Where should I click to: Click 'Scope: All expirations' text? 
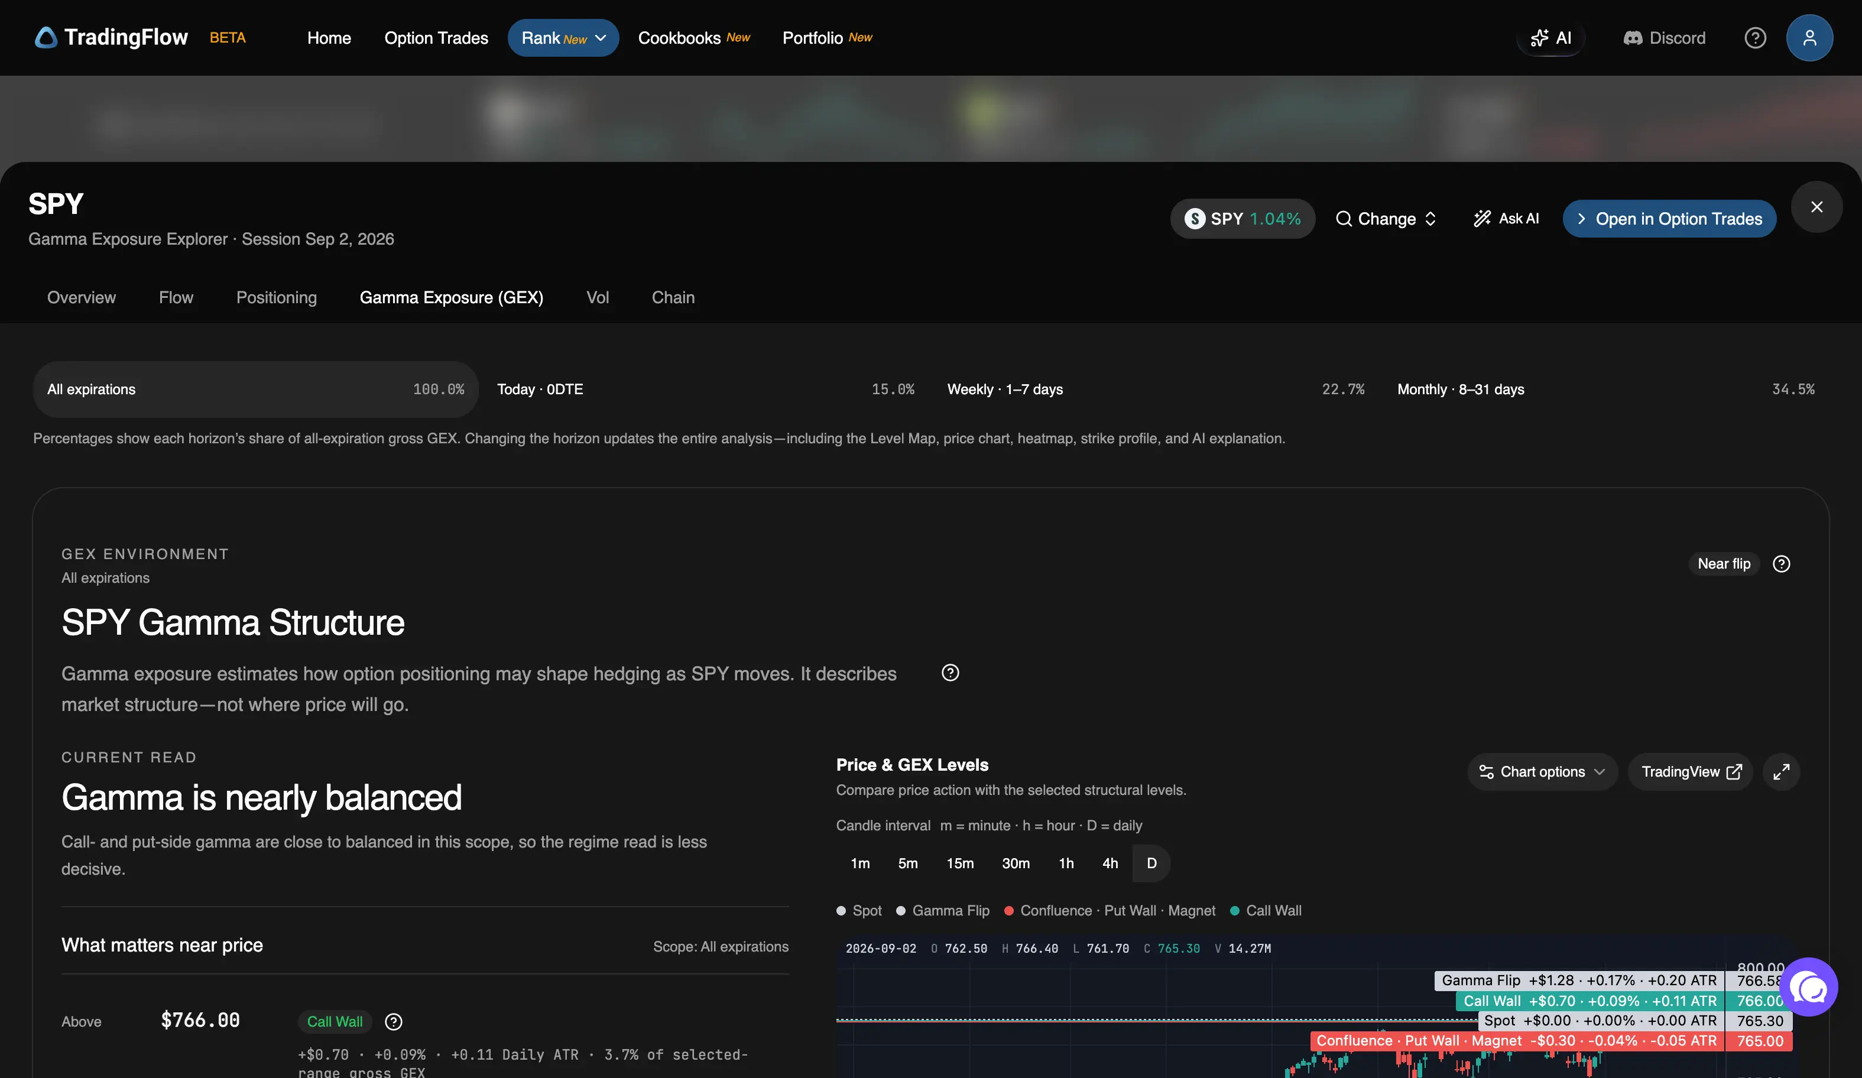pos(721,946)
